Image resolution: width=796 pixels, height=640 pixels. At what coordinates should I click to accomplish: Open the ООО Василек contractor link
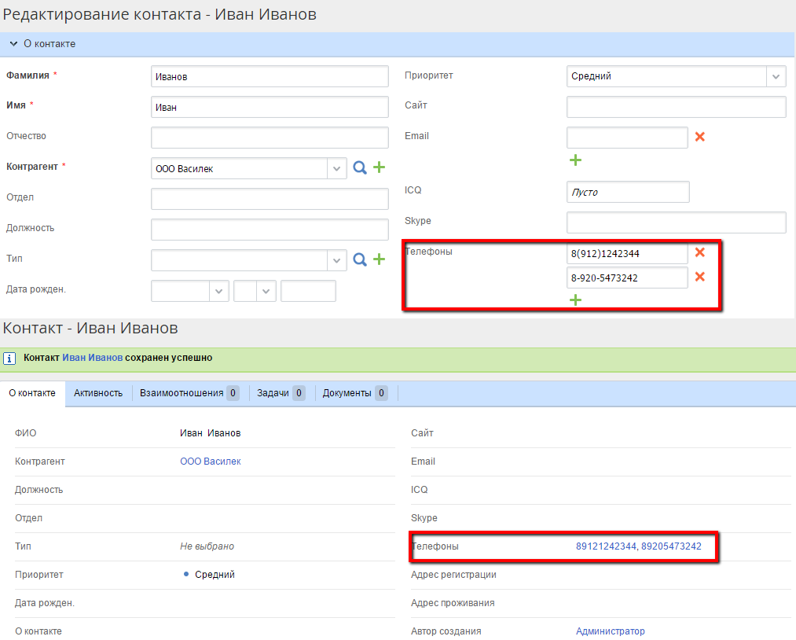pos(211,462)
